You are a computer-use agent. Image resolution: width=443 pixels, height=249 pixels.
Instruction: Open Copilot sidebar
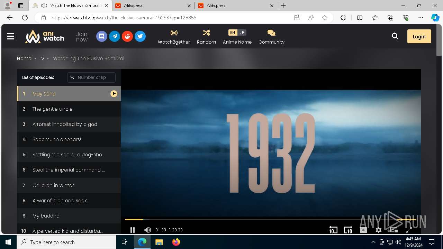click(435, 18)
